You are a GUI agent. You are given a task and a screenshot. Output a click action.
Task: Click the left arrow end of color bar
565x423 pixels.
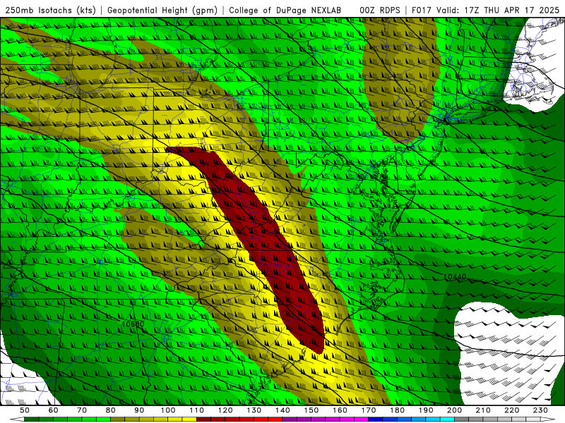(17, 419)
